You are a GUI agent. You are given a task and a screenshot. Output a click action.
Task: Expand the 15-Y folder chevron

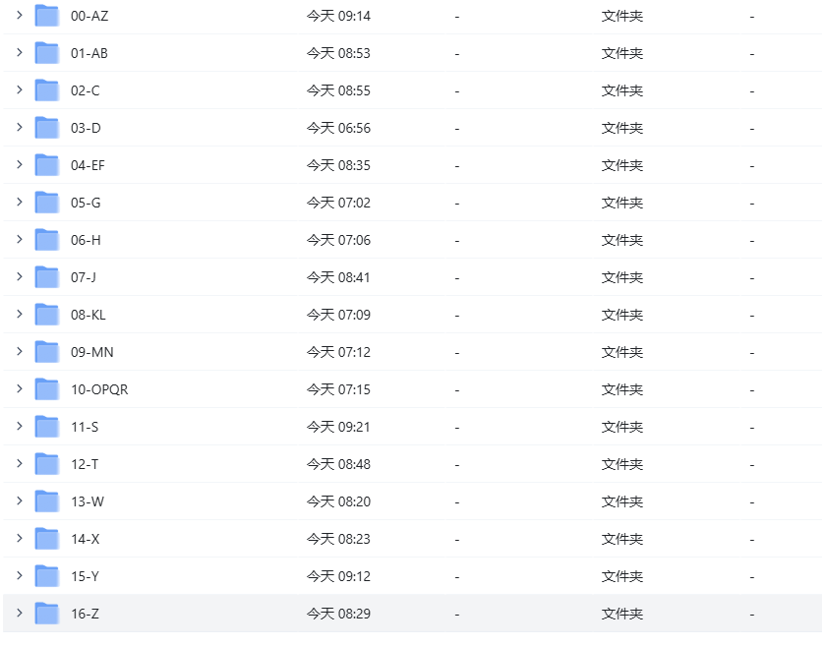(x=19, y=575)
